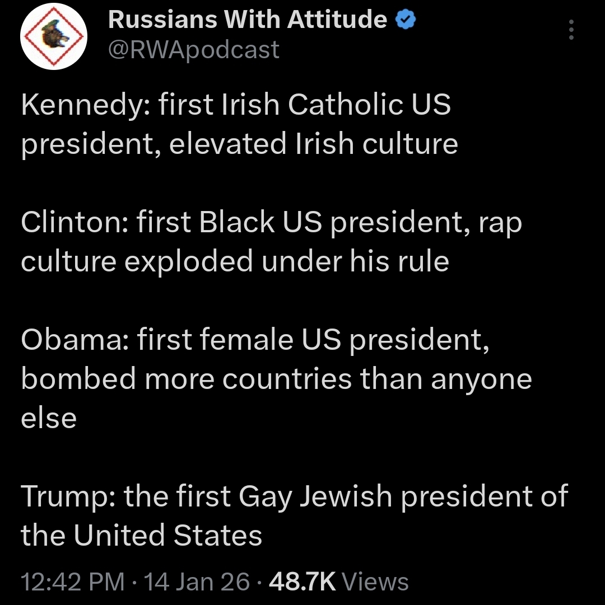The width and height of the screenshot is (605, 605).
Task: Click the text 'president, elevated Irish culture'
Action: pyautogui.click(x=239, y=144)
